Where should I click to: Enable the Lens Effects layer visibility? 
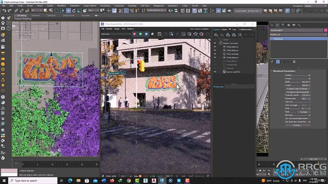coord(215,61)
